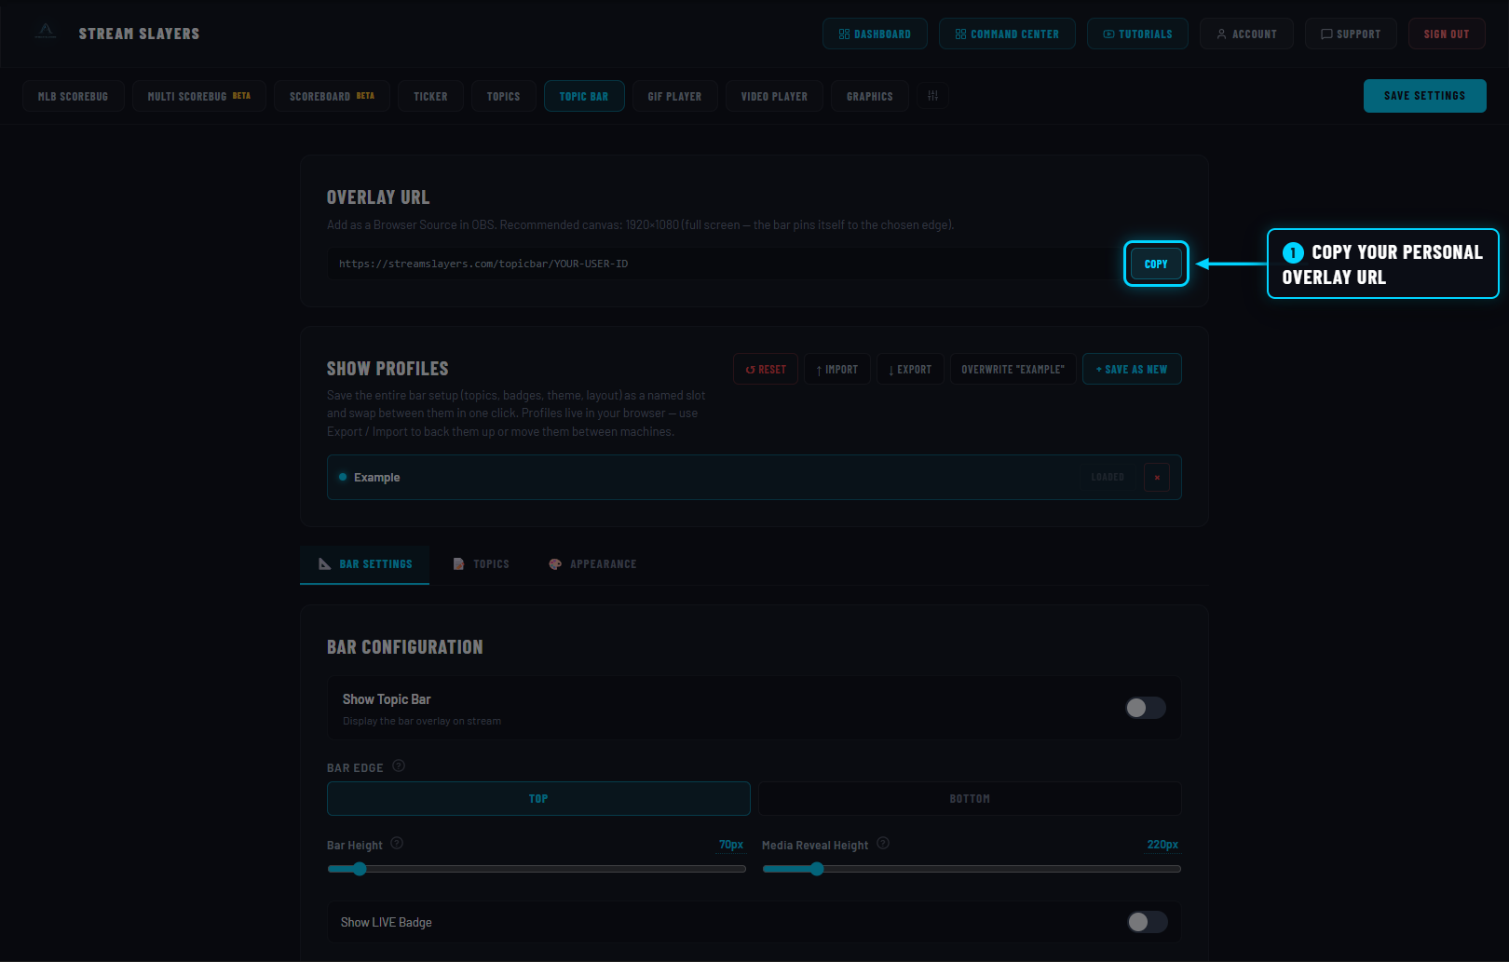Toggle the Show LIVE Badge switch
This screenshot has width=1509, height=962.
coord(1148,922)
